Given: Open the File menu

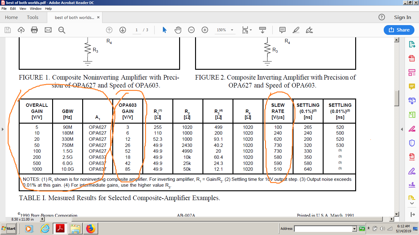Looking at the screenshot, I should click(4, 9).
